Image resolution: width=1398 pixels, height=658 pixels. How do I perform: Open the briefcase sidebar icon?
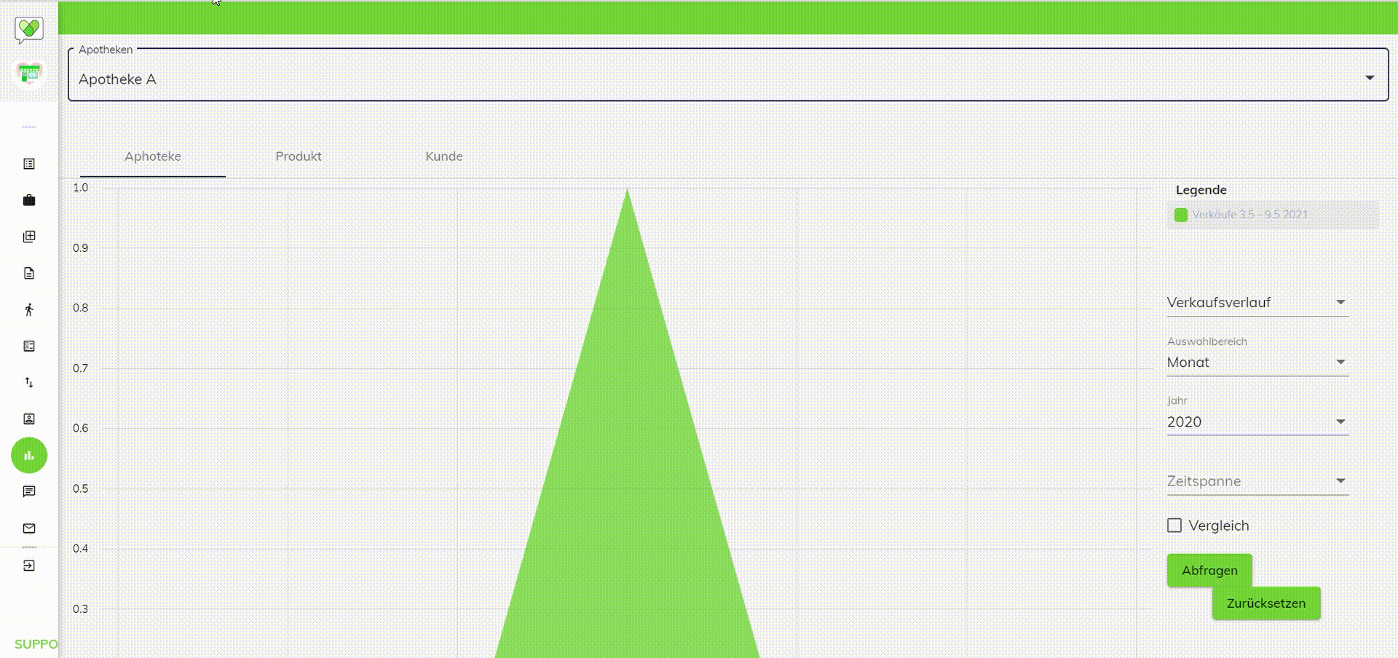click(x=29, y=200)
